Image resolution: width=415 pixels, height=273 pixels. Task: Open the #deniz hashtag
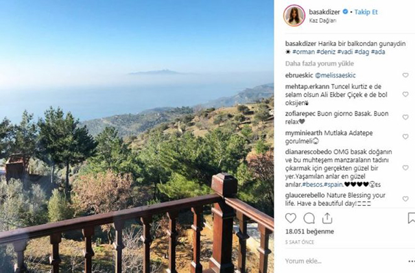pos(326,52)
